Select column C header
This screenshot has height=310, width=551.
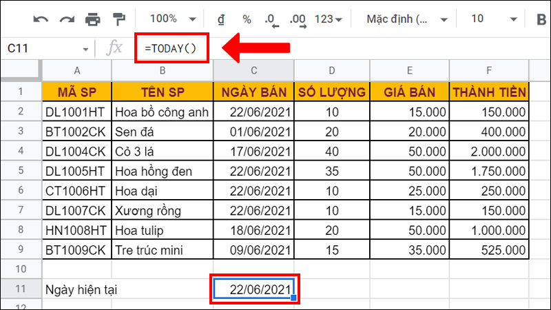coord(254,70)
